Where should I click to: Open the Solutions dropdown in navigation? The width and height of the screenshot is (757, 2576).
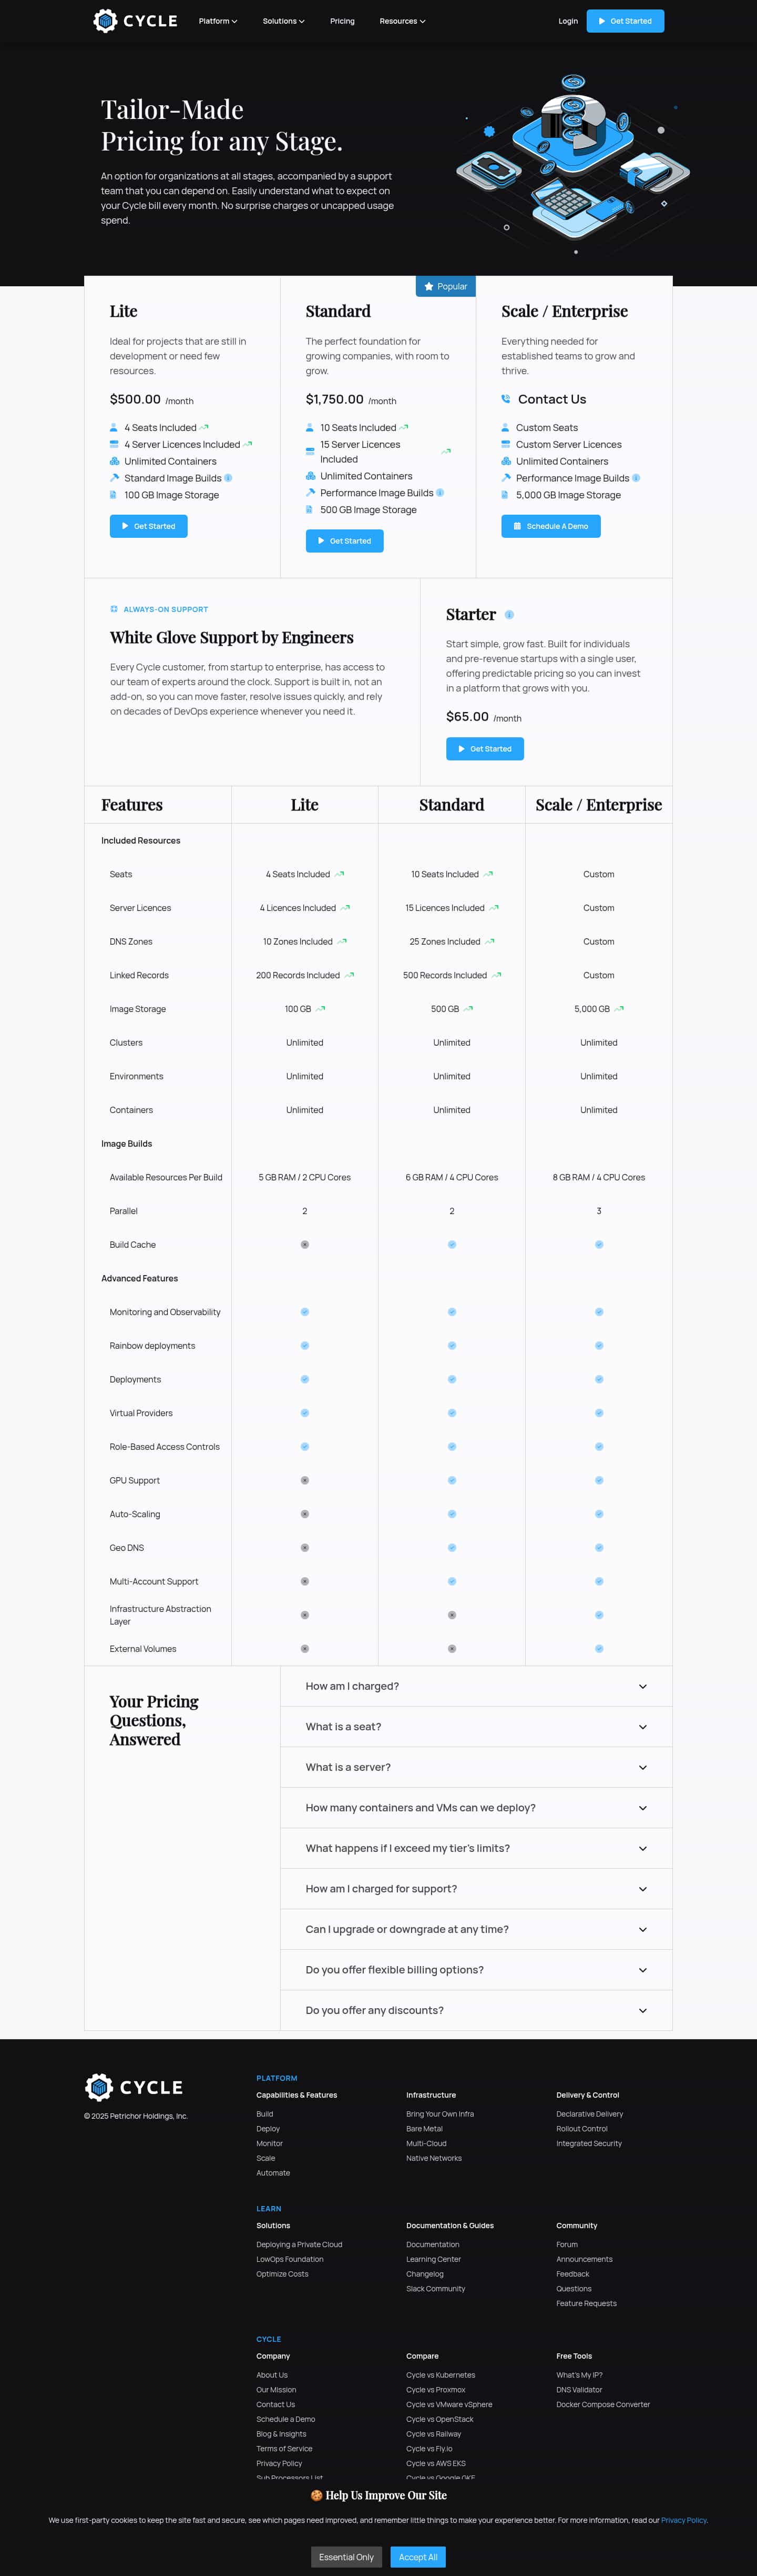[x=284, y=21]
